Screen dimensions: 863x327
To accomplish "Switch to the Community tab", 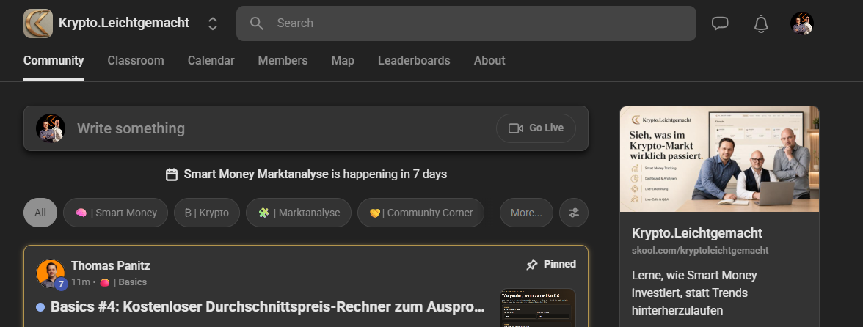I will point(54,60).
